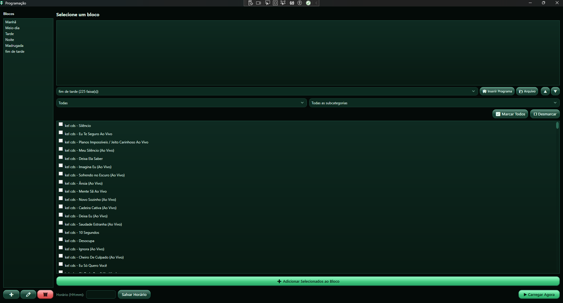Click the hot reload braces icon
Image resolution: width=563 pixels, height=303 pixels.
coord(292,3)
